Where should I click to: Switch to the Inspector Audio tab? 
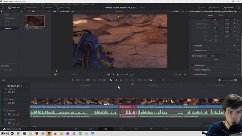tap(221, 15)
